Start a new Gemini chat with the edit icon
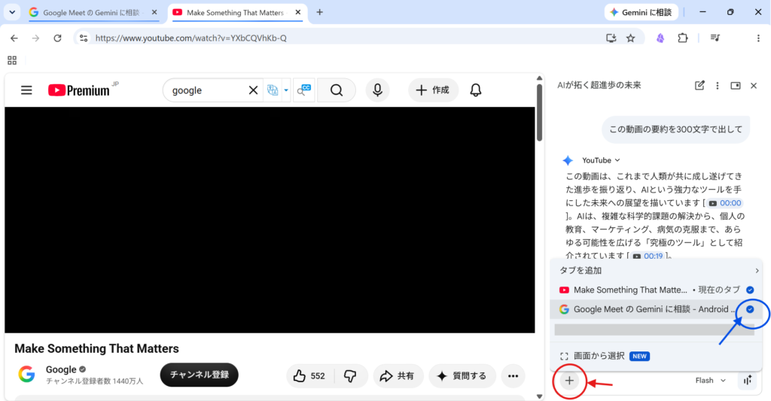Image resolution: width=771 pixels, height=401 pixels. point(699,86)
